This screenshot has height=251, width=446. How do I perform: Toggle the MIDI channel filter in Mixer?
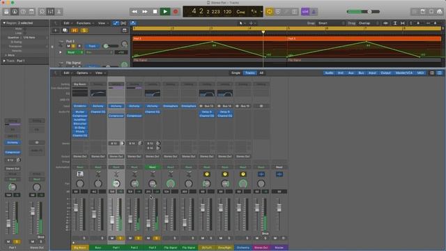(x=420, y=73)
